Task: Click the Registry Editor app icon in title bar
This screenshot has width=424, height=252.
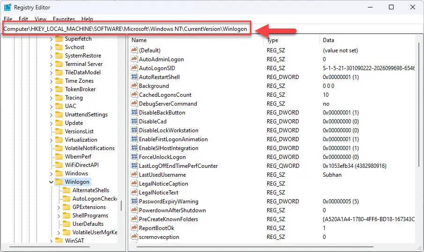Action: (7, 7)
